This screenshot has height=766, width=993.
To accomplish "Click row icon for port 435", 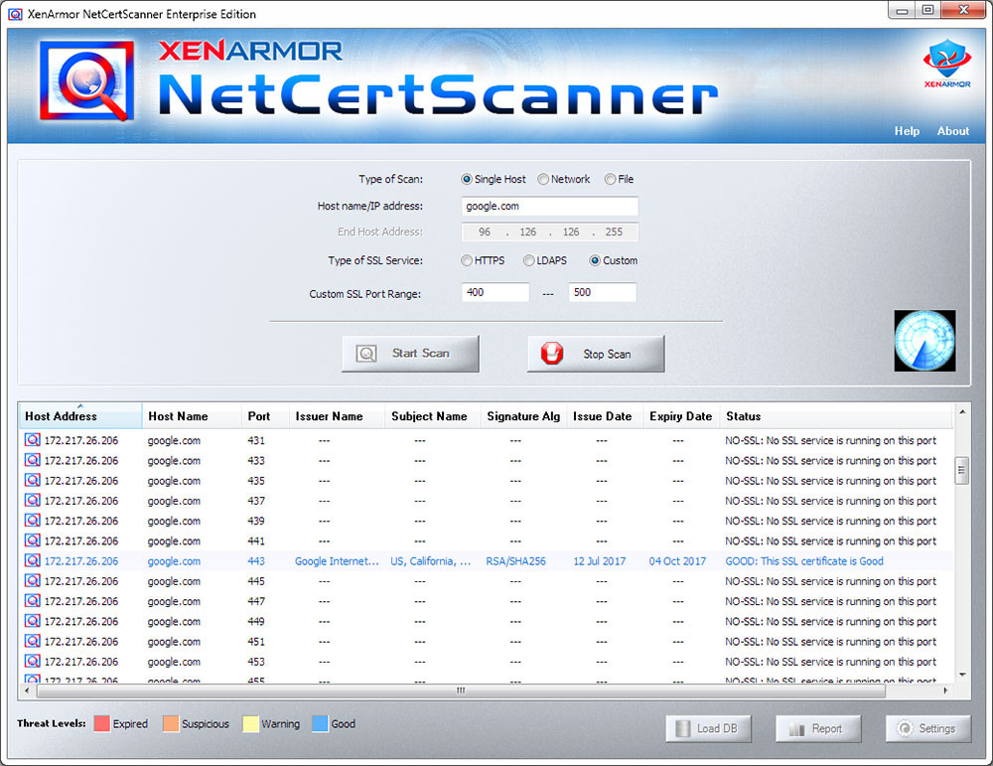I will coord(33,480).
